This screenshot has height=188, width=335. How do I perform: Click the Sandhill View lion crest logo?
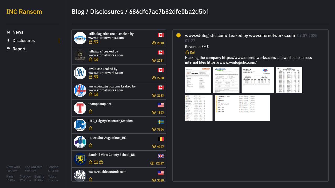(x=80, y=159)
